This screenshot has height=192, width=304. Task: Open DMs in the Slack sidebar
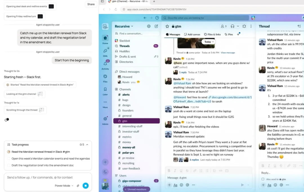105,52
